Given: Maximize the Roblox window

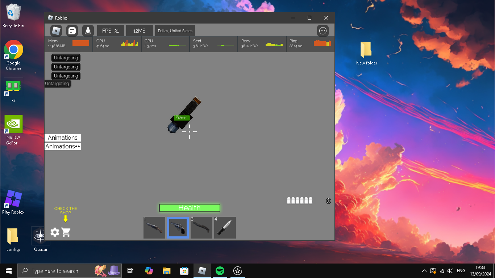Looking at the screenshot, I should pyautogui.click(x=309, y=18).
